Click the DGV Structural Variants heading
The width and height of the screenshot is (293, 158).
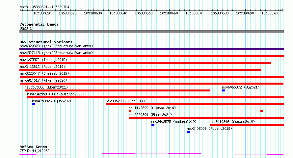click(x=46, y=42)
